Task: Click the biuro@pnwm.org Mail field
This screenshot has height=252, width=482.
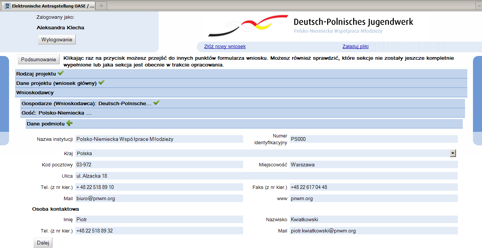Action: point(159,198)
